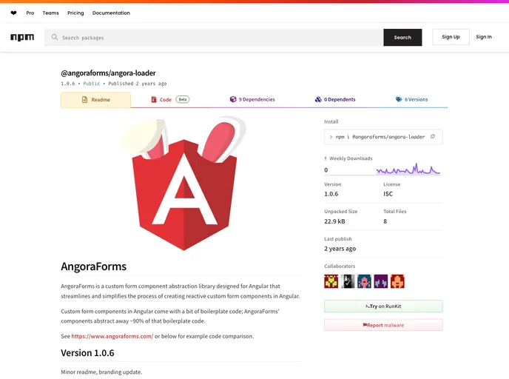Screen dimensions: 509x379
Task: Click the package title @angoraforms/angora-loader
Action: (109, 73)
